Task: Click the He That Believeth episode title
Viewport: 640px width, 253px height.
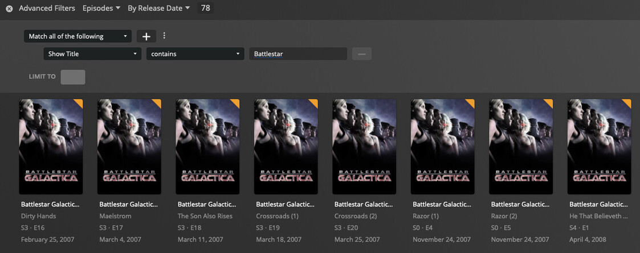Action: tap(598, 216)
